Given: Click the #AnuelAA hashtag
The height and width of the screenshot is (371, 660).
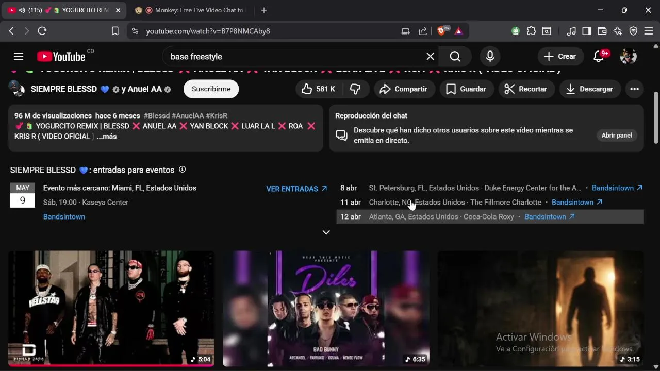Looking at the screenshot, I should pos(188,116).
